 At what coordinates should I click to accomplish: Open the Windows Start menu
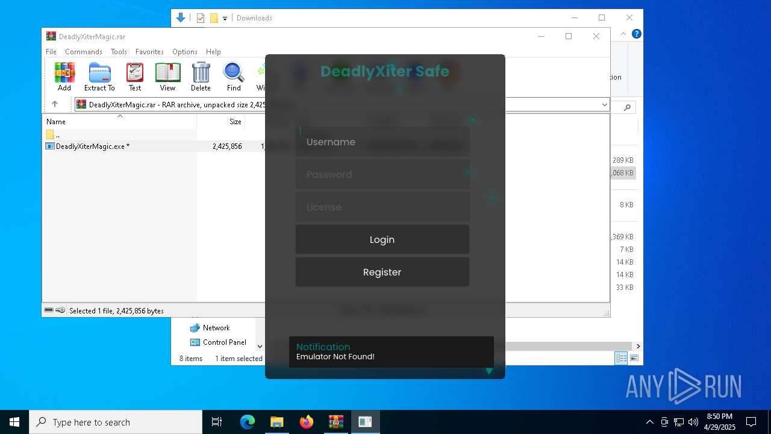tap(14, 422)
